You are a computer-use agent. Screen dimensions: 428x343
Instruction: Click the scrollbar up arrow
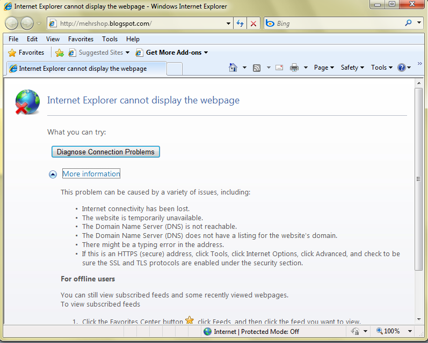click(419, 83)
